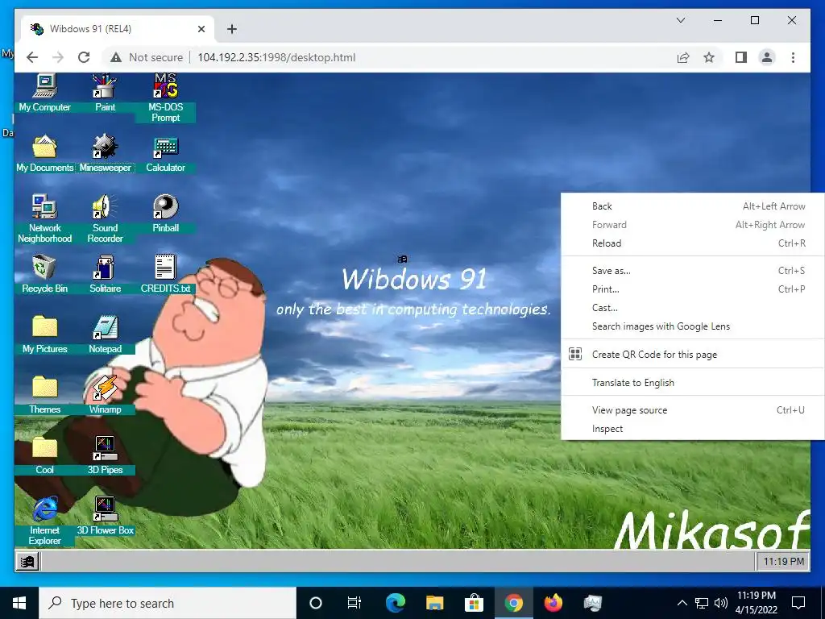Select Save as... in the context menu
The image size is (825, 619).
(692, 271)
